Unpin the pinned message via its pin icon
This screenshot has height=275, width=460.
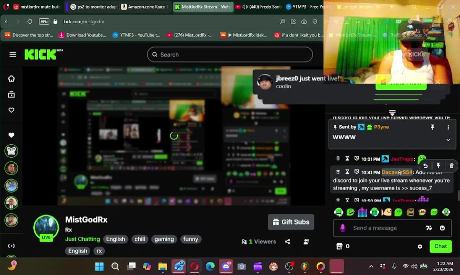pos(432,127)
